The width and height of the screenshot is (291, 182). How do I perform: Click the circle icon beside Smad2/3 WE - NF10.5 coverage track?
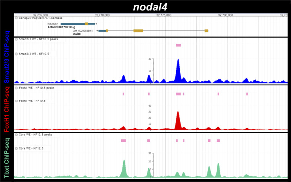point(16,54)
